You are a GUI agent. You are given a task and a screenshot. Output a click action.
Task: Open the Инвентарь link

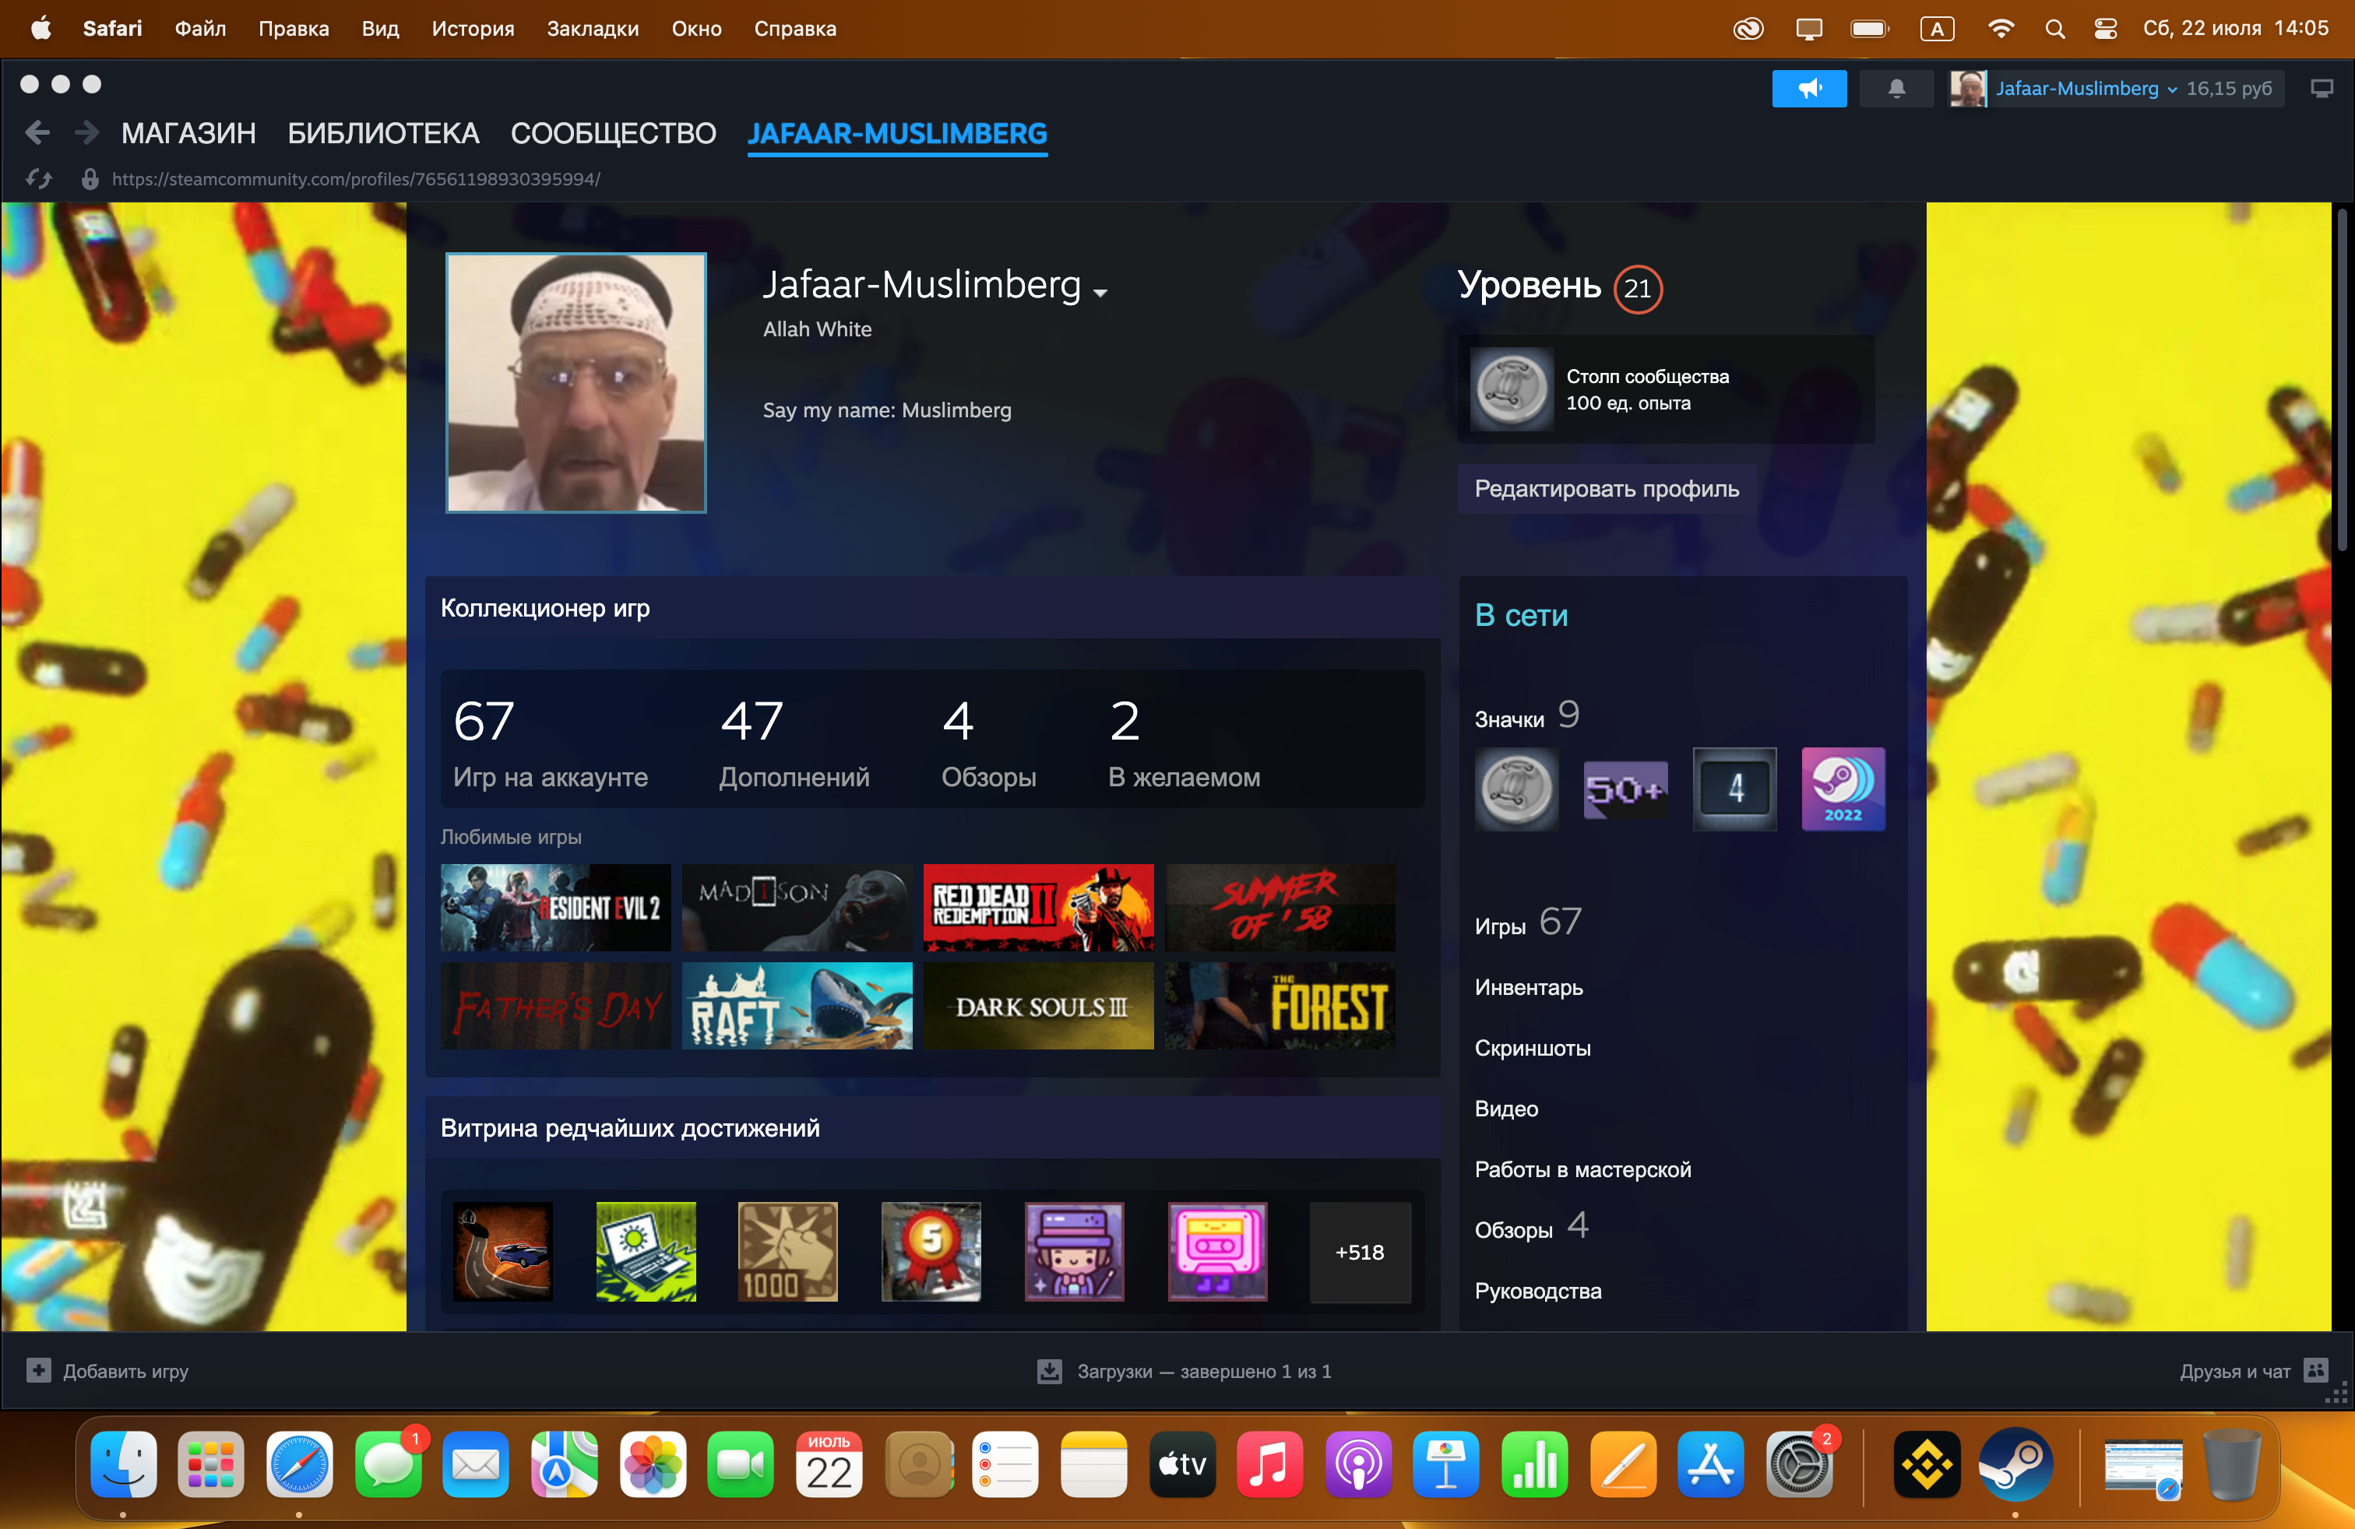(x=1528, y=987)
